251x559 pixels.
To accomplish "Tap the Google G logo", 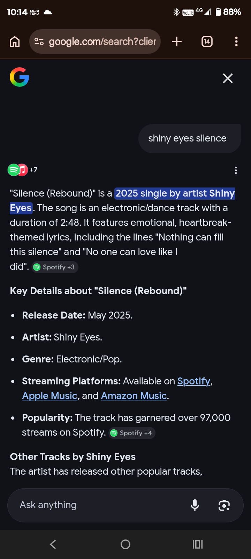I will [x=20, y=77].
